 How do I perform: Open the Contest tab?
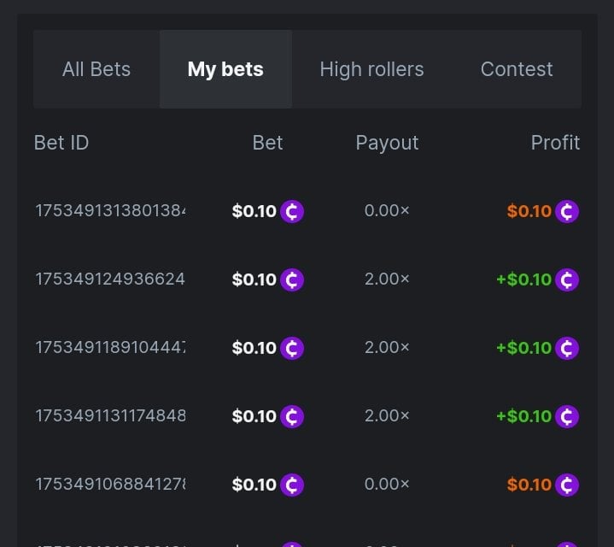click(x=517, y=69)
